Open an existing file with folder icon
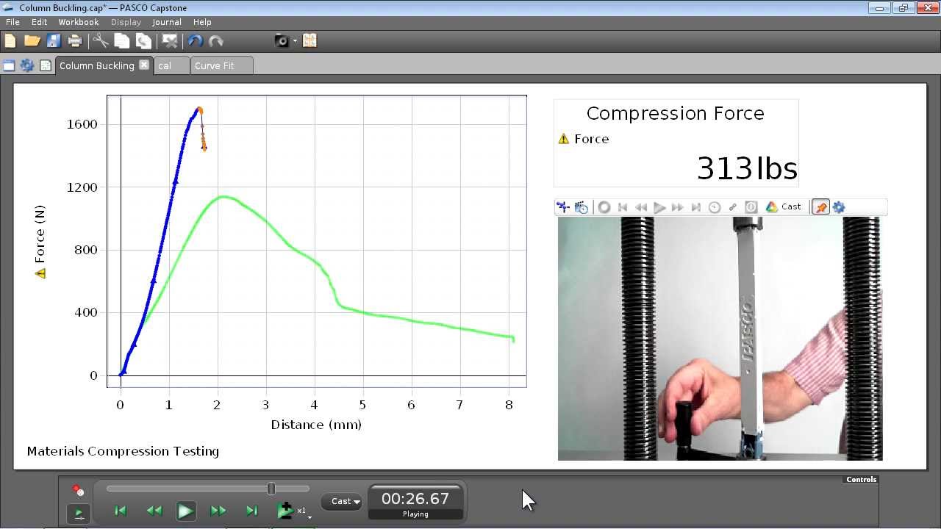Viewport: 941px width, 529px height. tap(32, 41)
